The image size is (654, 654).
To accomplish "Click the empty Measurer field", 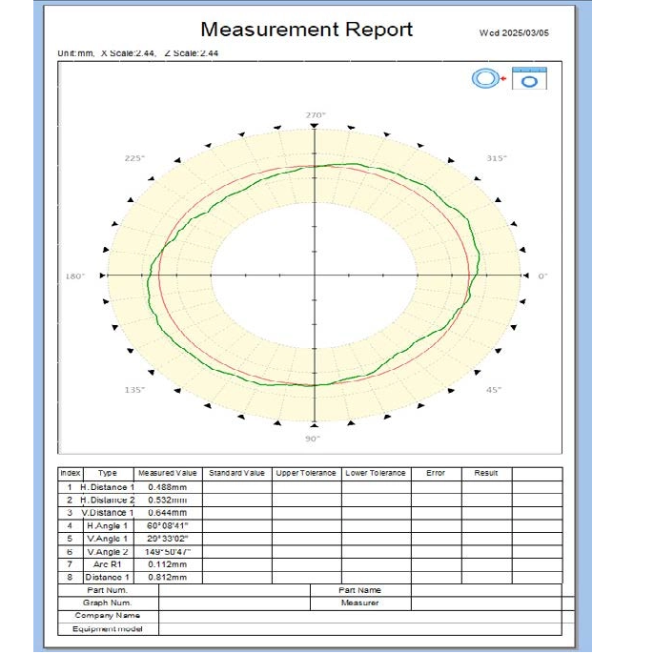I will (486, 603).
